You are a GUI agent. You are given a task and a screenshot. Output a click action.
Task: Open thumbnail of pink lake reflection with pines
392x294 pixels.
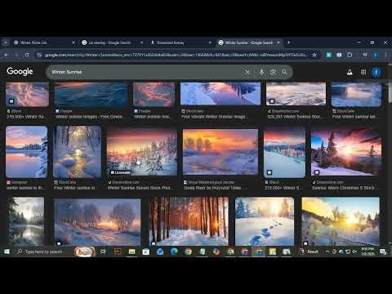[27, 152]
